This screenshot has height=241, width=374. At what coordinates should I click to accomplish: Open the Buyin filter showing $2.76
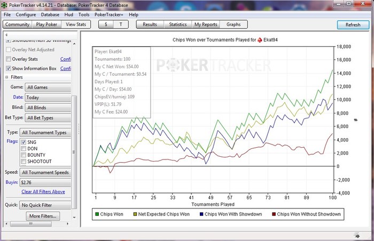[45, 182]
